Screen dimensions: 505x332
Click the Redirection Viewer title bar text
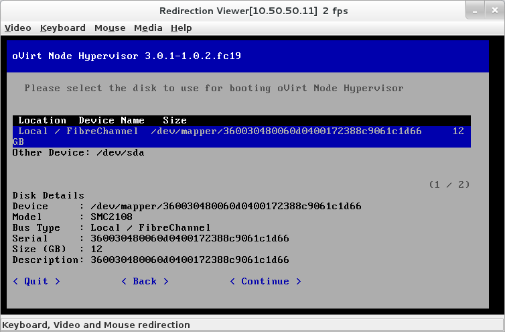click(253, 11)
